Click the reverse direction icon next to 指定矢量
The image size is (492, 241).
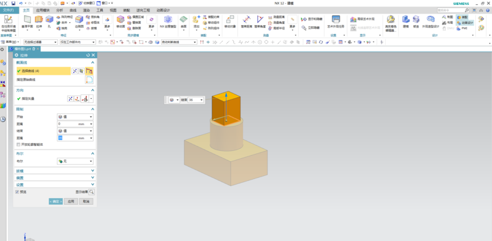(70, 99)
